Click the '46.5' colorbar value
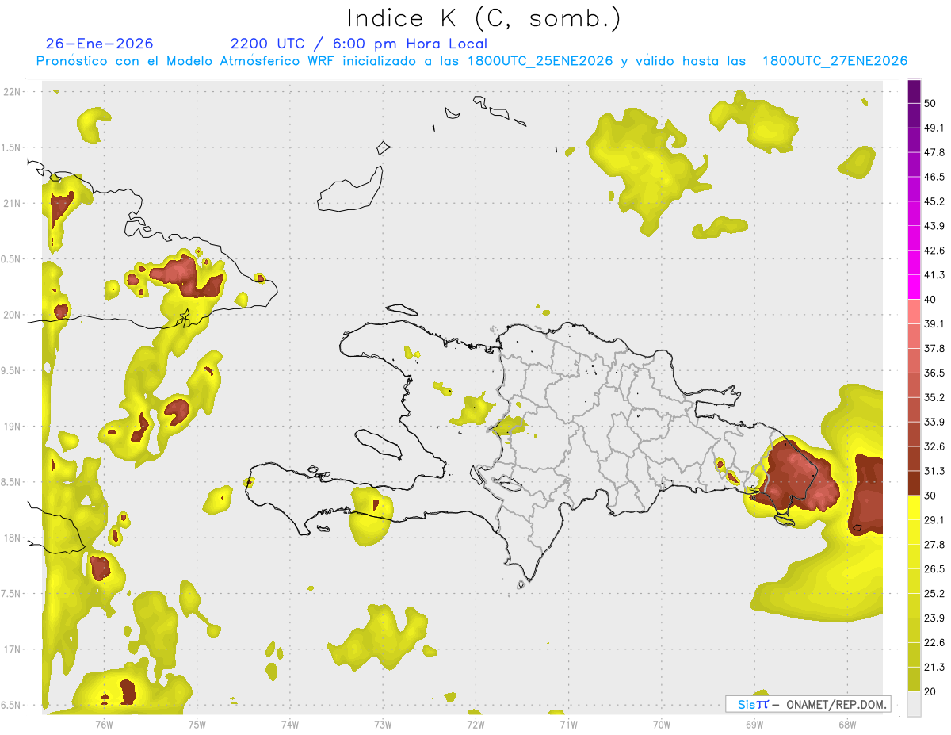Image resolution: width=951 pixels, height=735 pixels. click(934, 177)
